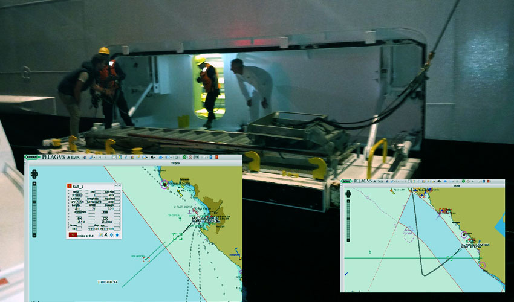This screenshot has height=302, width=514.
Task: Click red circle icon in right toolbar
Action: pos(468,181)
